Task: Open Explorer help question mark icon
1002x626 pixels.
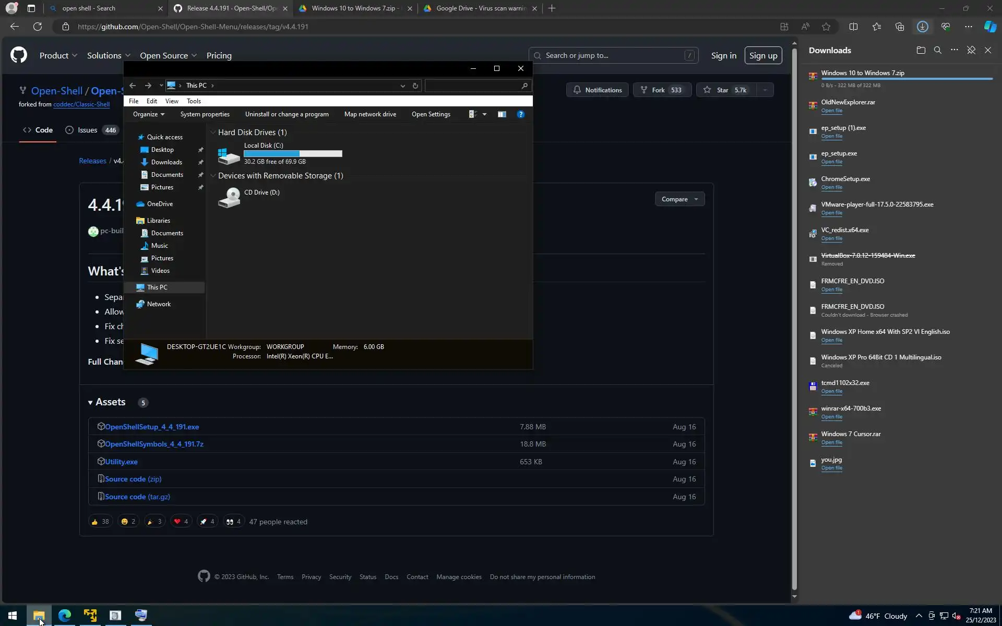Action: (x=520, y=114)
